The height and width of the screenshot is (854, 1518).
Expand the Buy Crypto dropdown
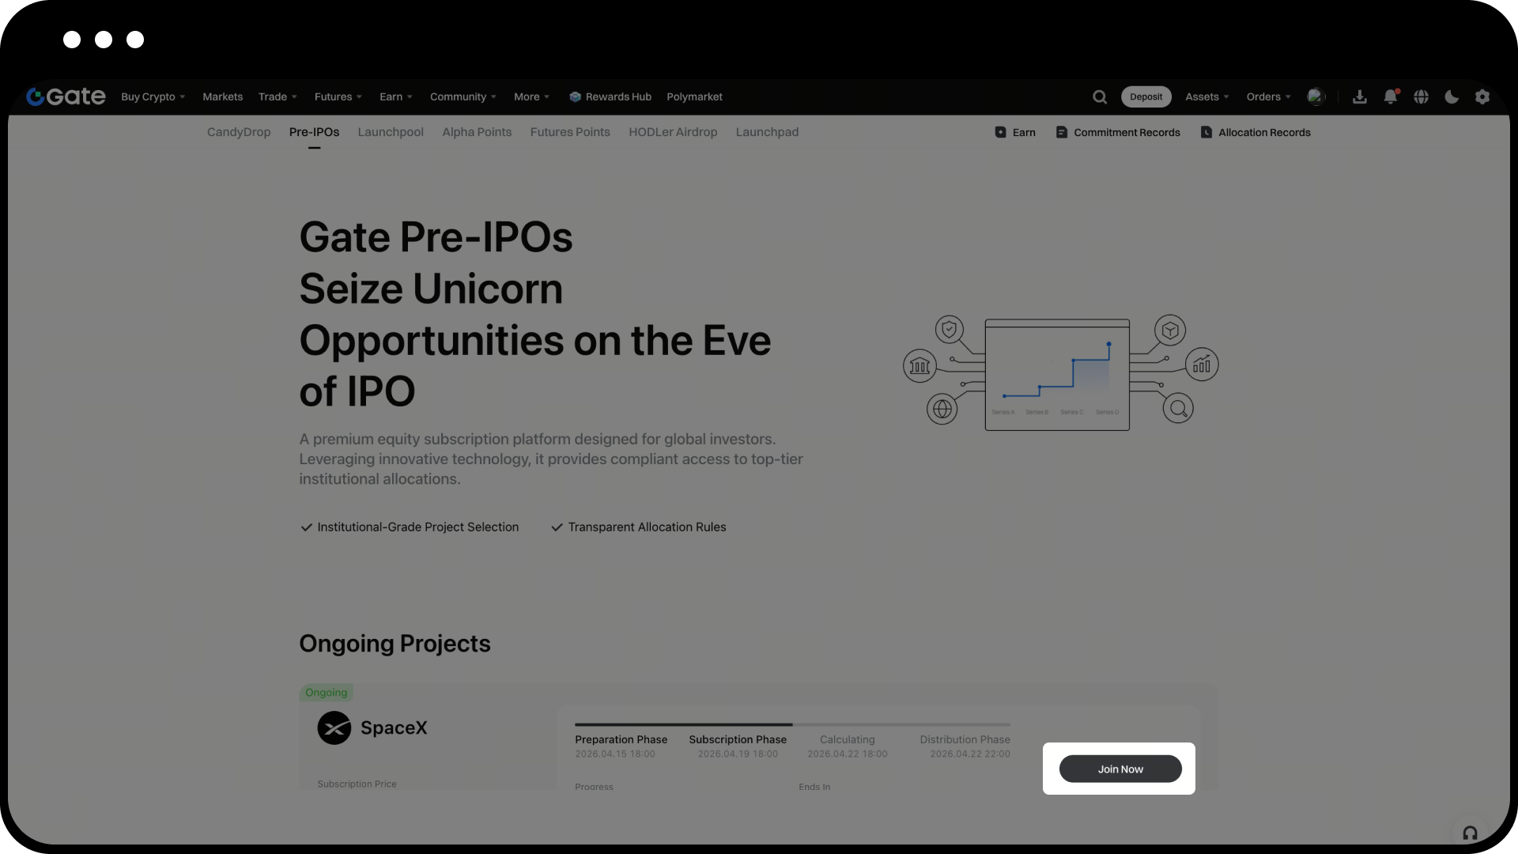pyautogui.click(x=153, y=96)
